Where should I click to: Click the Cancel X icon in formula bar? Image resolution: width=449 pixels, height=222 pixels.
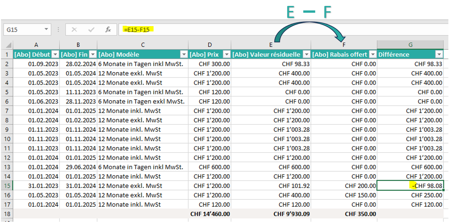[x=74, y=30]
